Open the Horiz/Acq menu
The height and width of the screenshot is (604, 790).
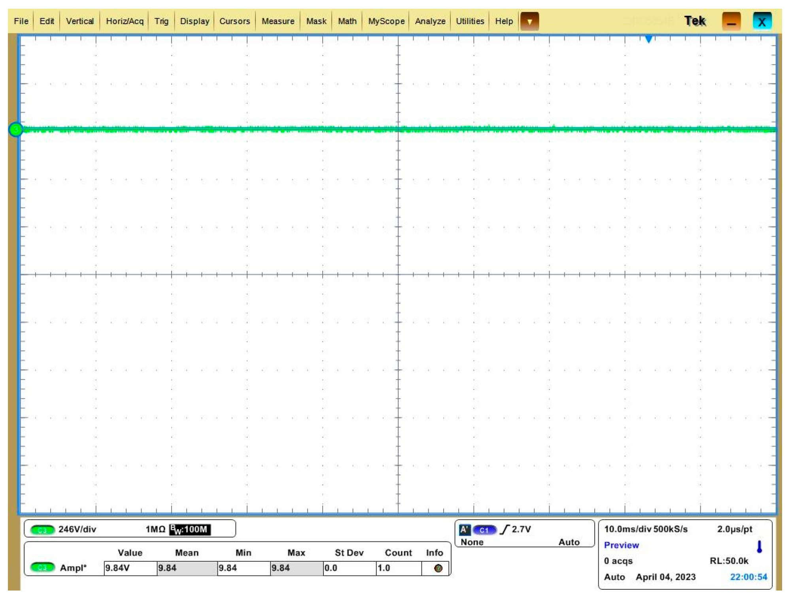pyautogui.click(x=125, y=21)
